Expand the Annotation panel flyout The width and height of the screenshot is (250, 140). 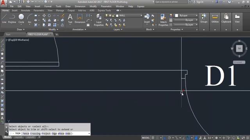[x=79, y=30]
